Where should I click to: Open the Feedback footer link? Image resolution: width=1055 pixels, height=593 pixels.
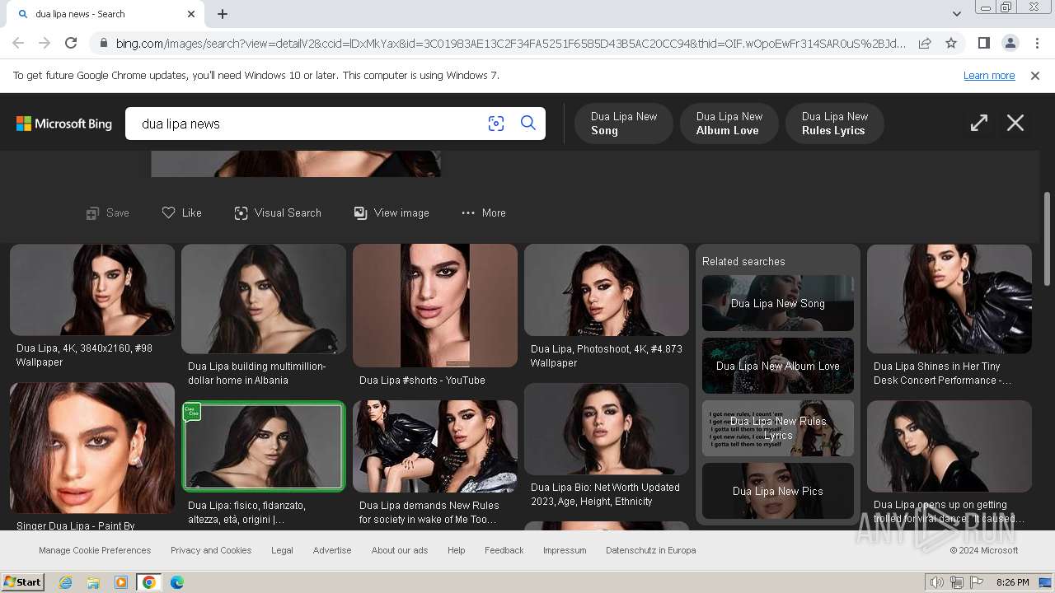(x=504, y=550)
